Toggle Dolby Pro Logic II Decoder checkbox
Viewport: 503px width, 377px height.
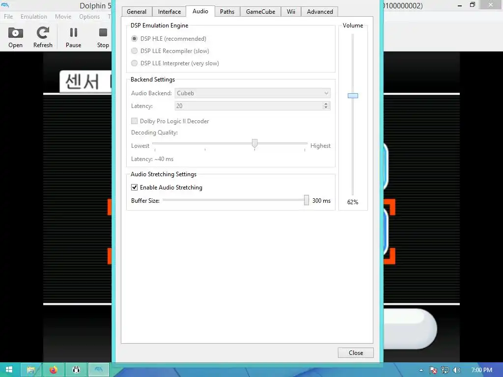(x=135, y=121)
